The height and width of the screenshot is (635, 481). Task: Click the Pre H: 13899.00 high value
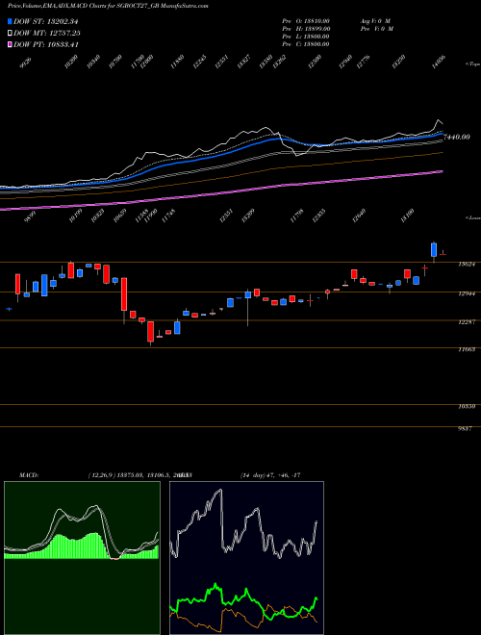306,29
